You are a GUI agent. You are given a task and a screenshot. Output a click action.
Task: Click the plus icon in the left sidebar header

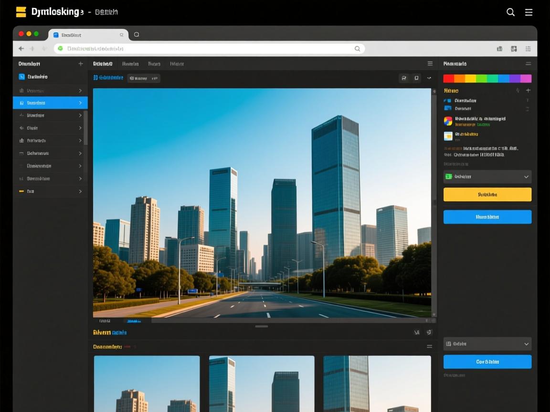80,64
